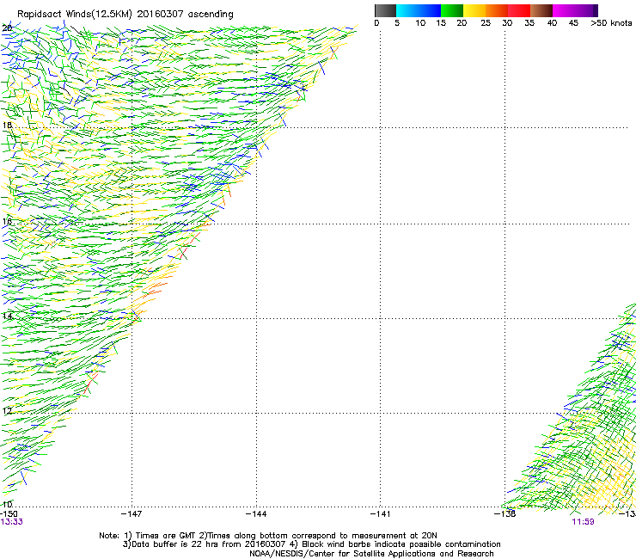Click the '10' latitude label
The height and width of the screenshot is (559, 636).
[x=7, y=505]
